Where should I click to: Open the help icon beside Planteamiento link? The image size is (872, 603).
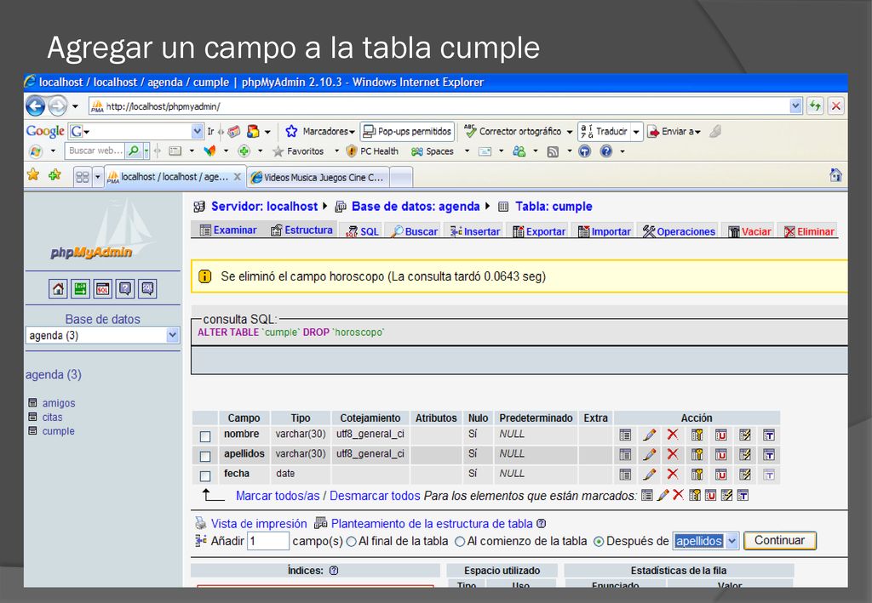(541, 523)
